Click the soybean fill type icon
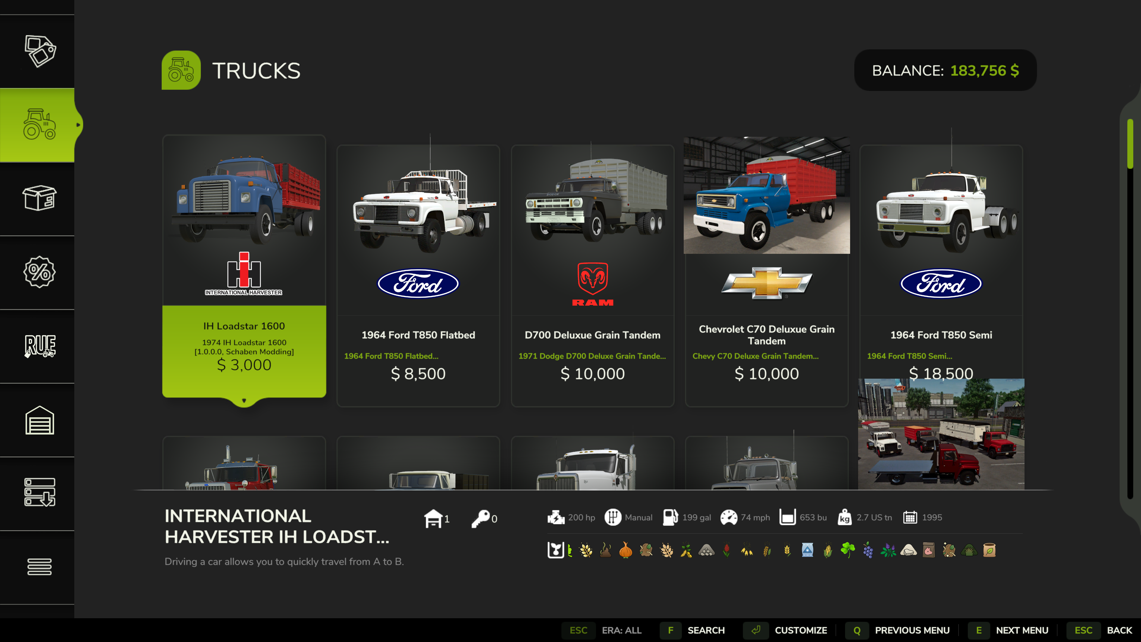The width and height of the screenshot is (1141, 642). [x=686, y=550]
